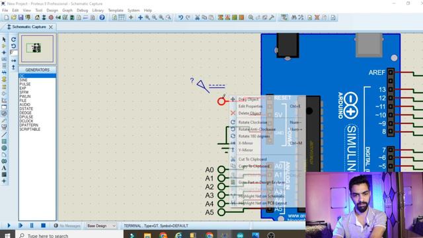423x238 pixels.
Task: Select the 2D box drawing tool
Action: 4,141
